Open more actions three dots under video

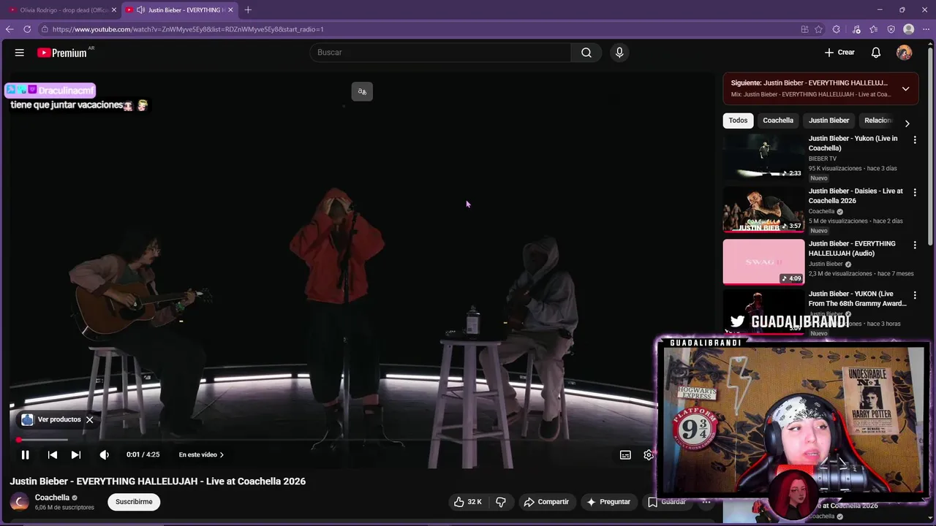point(706,502)
